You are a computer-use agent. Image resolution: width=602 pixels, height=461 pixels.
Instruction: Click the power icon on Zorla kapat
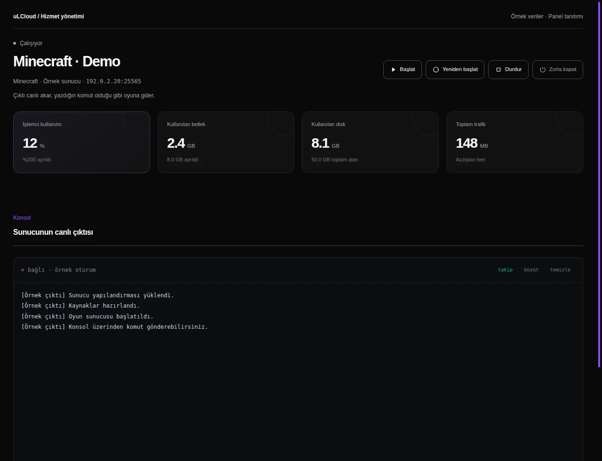click(543, 70)
